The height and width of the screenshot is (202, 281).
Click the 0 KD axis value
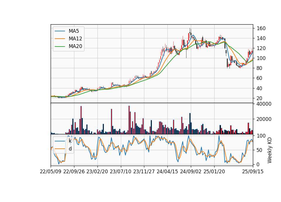click(x=258, y=164)
